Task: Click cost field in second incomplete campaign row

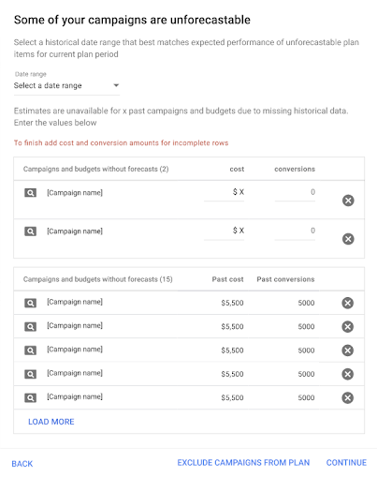Action: (224, 231)
